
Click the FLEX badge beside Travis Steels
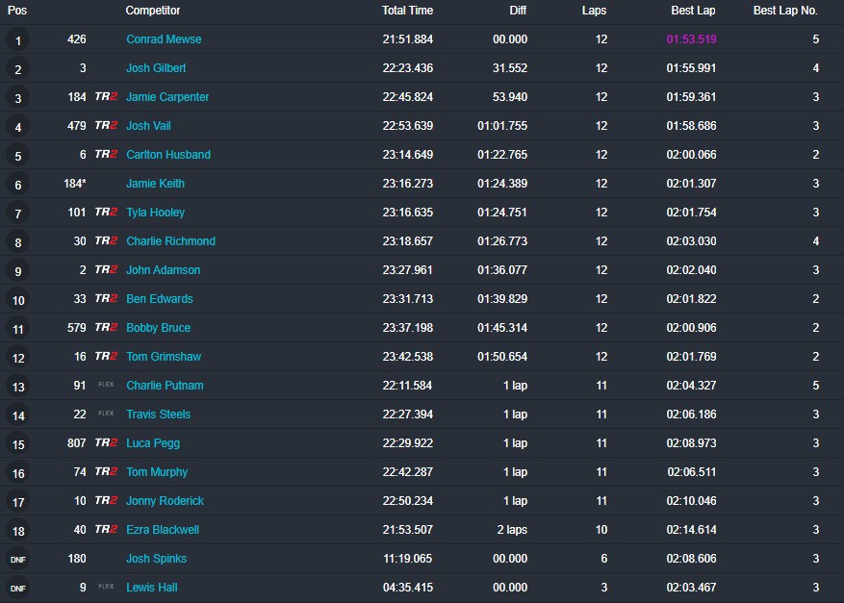click(x=106, y=415)
